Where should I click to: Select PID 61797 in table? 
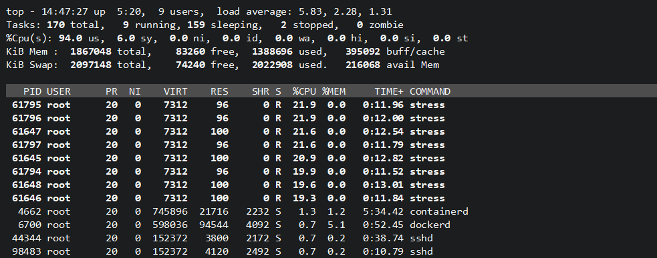click(27, 145)
